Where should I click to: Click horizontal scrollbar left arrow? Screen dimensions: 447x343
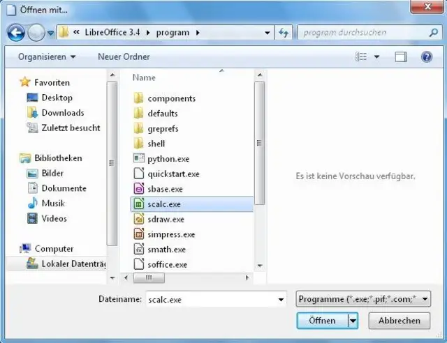click(126, 277)
